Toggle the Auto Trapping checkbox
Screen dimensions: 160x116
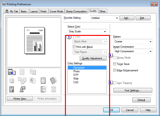pos(115,83)
